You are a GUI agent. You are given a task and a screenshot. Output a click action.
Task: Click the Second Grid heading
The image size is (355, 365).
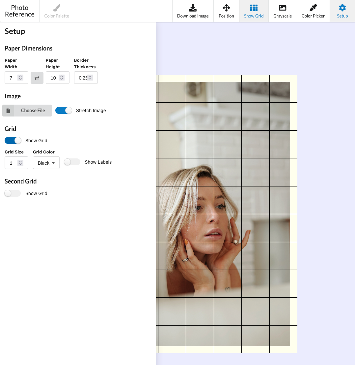point(21,181)
